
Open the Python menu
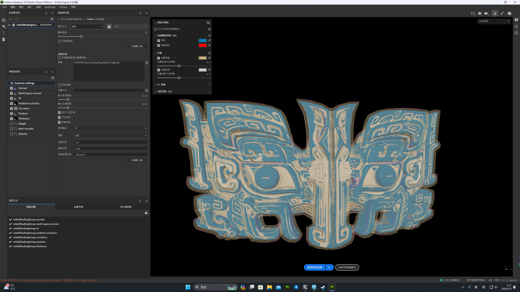[x=63, y=7]
